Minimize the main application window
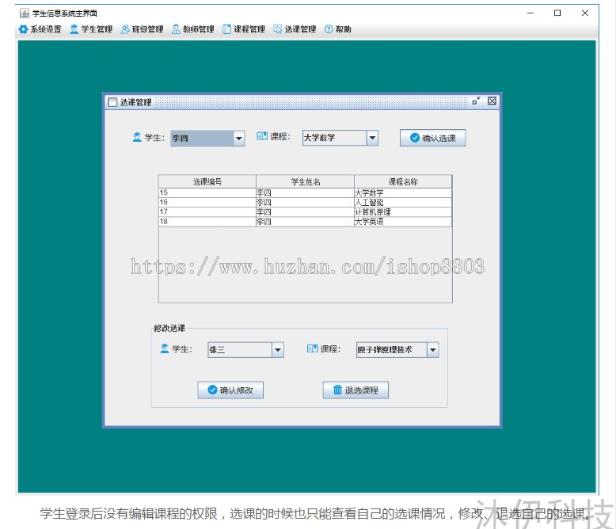Image resolution: width=616 pixels, height=529 pixels. point(530,13)
